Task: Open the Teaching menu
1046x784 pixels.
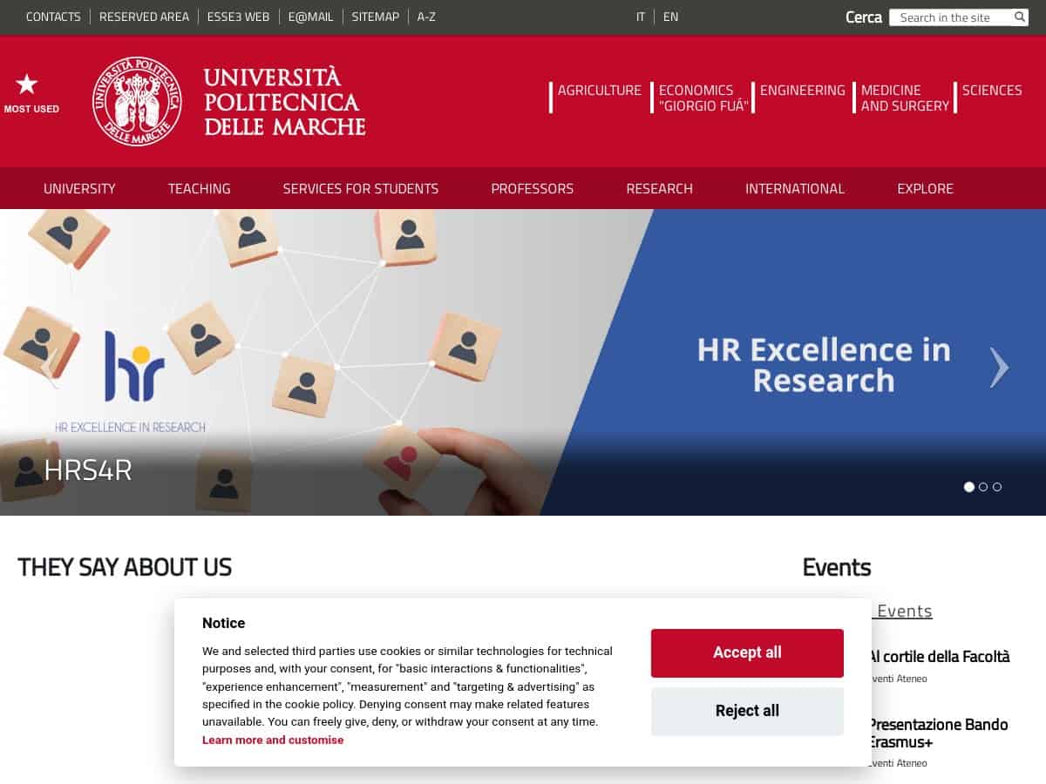Action: 200,188
